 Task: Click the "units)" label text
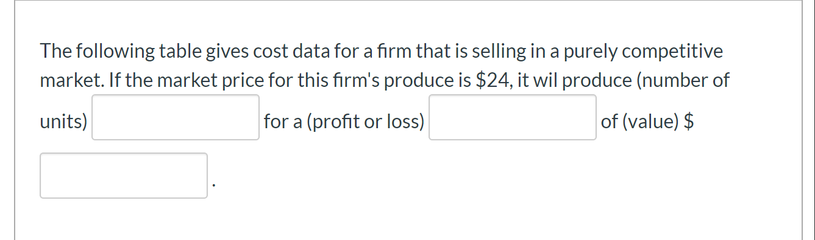(x=63, y=122)
